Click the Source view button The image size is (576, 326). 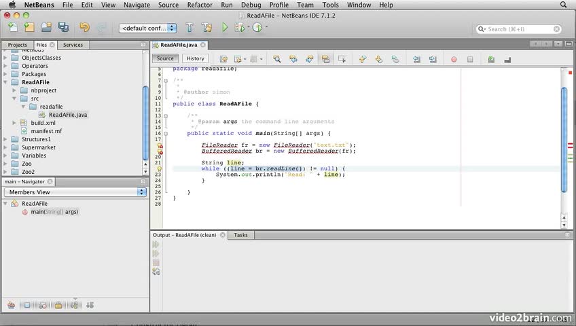point(165,59)
